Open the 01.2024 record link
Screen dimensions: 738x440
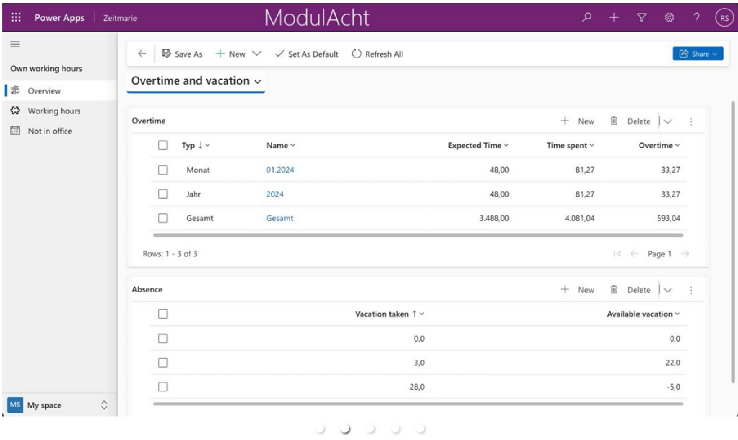pos(280,170)
